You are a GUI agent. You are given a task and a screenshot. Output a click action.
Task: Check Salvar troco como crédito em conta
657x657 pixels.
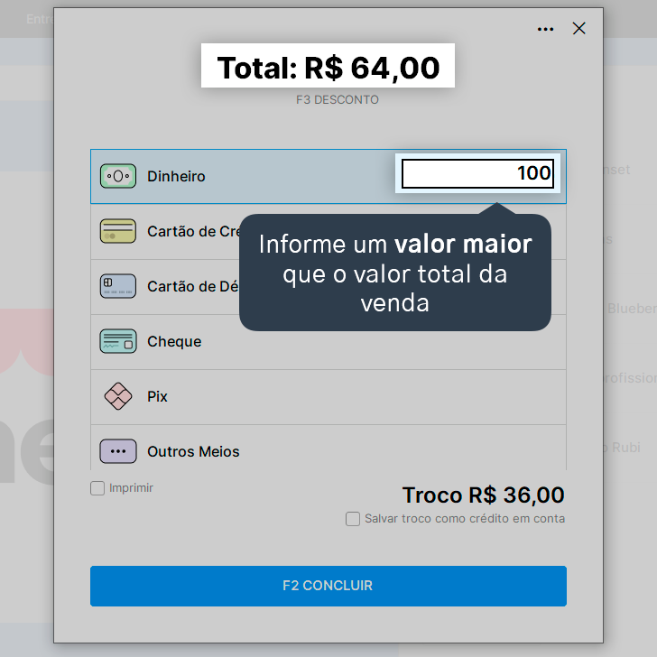(x=353, y=519)
